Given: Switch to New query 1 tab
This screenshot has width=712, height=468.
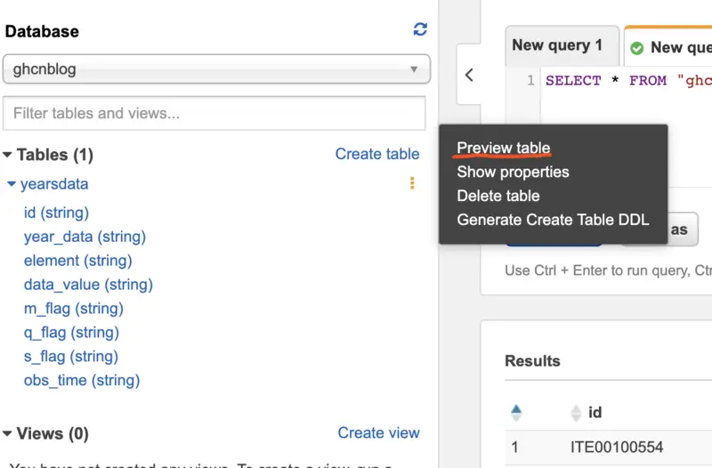Looking at the screenshot, I should [557, 45].
